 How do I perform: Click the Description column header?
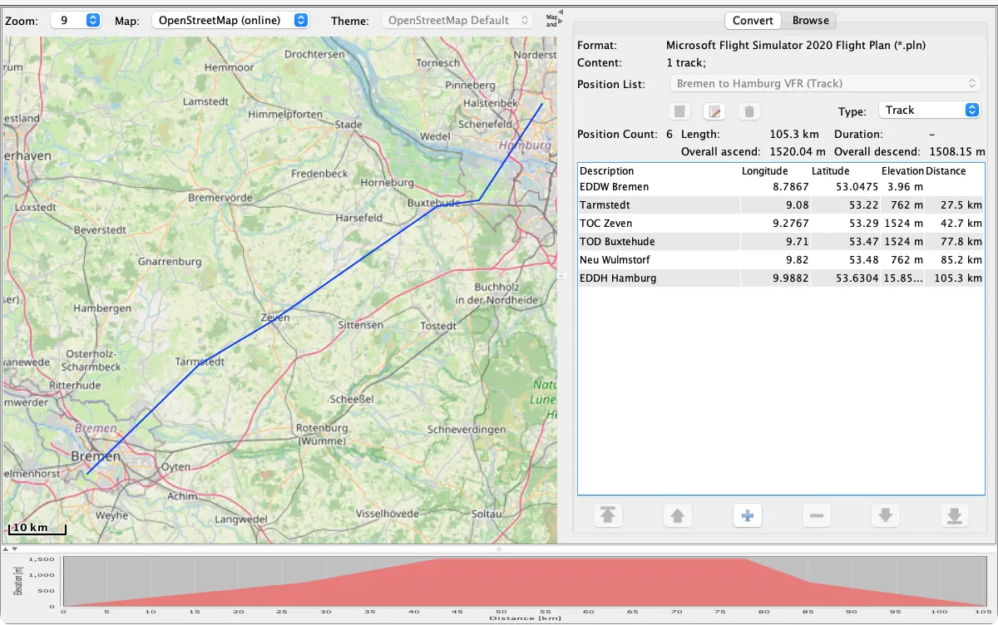(606, 171)
